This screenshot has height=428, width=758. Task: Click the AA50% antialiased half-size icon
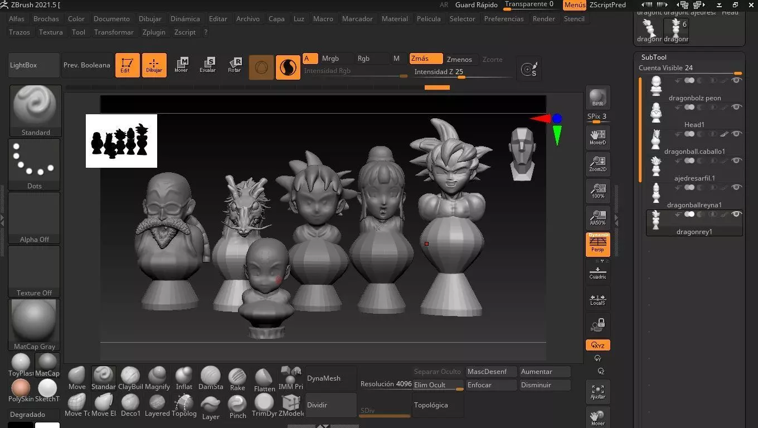pyautogui.click(x=598, y=217)
